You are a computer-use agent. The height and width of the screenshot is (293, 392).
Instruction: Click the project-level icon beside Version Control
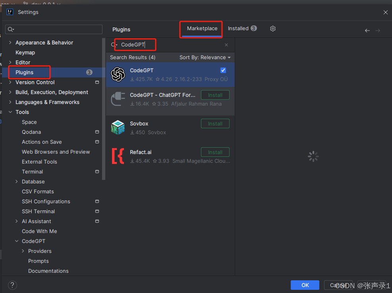pos(97,82)
